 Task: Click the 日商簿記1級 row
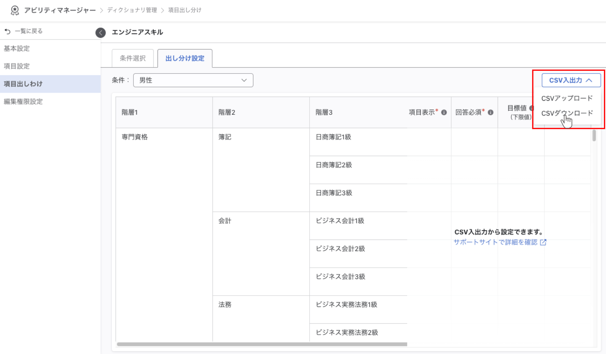358,142
